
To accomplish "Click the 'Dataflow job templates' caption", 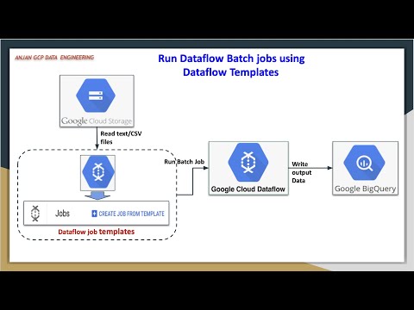I will coord(97,232).
